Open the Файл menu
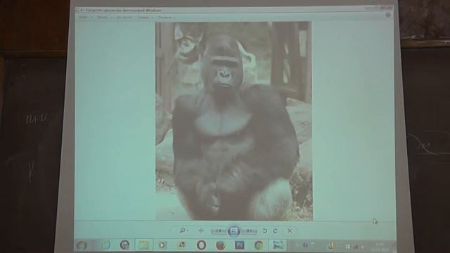The image size is (450, 253). 85,17
